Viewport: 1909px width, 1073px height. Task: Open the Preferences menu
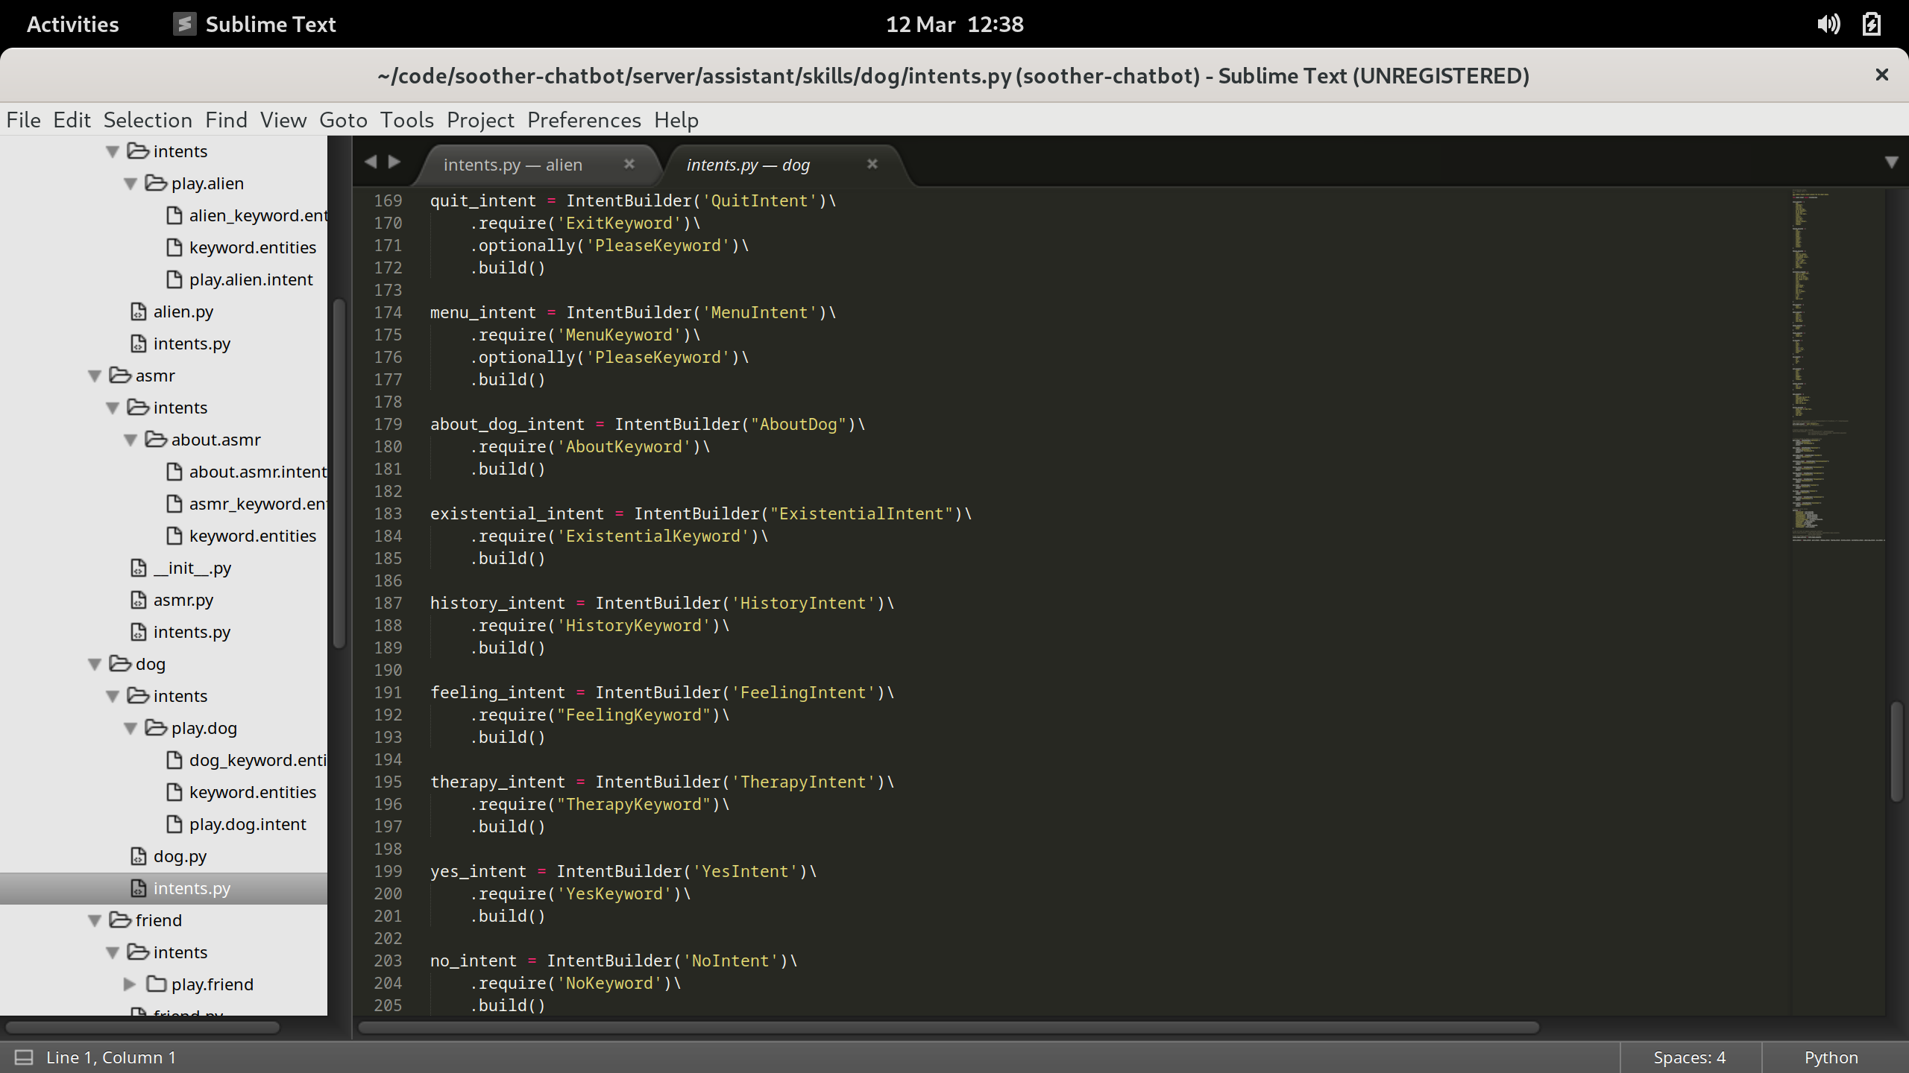pyautogui.click(x=584, y=120)
